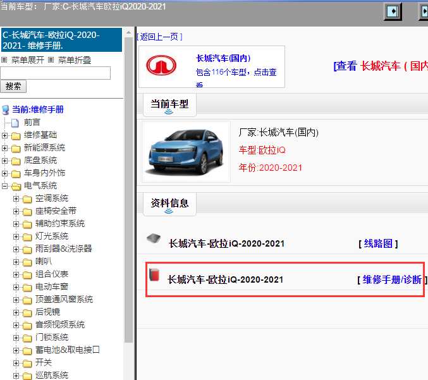Click the 车身内外饰 folder icon
428x380 pixels.
click(x=16, y=173)
